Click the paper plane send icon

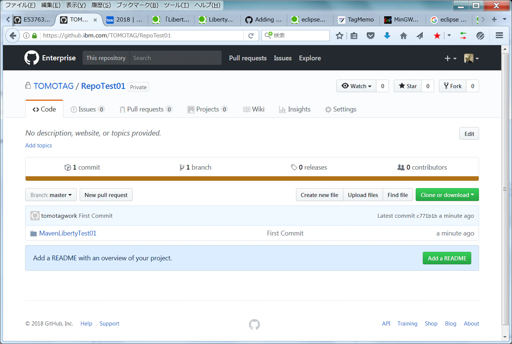(420, 36)
